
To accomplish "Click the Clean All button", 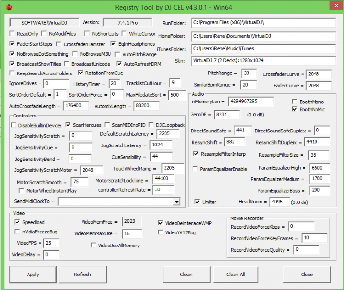I will 235,275.
